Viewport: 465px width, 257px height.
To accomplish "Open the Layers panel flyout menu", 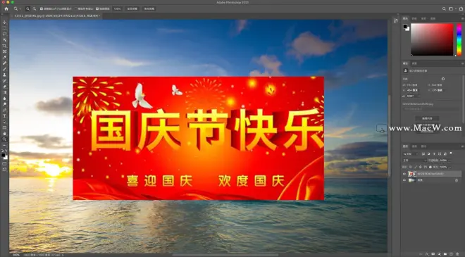I will tap(463, 146).
